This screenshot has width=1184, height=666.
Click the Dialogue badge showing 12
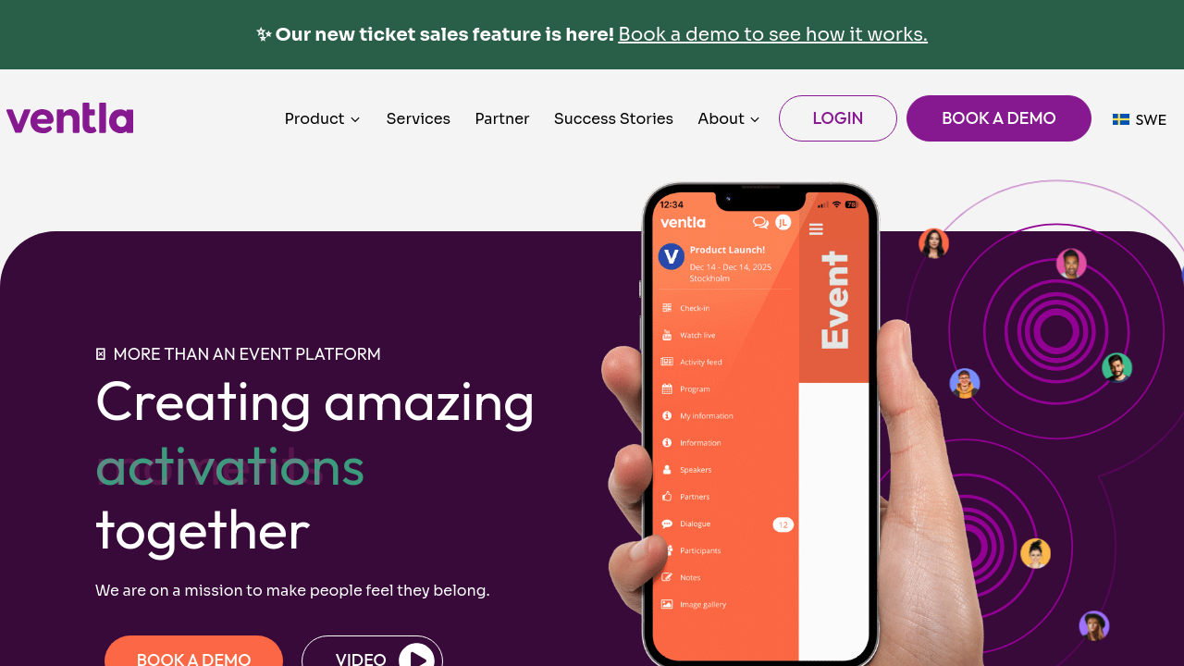tap(783, 524)
